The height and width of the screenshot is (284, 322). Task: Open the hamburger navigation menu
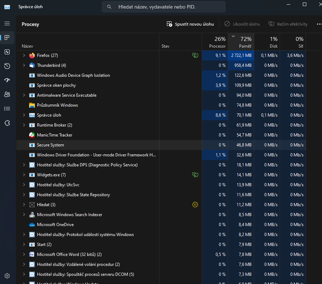7,23
